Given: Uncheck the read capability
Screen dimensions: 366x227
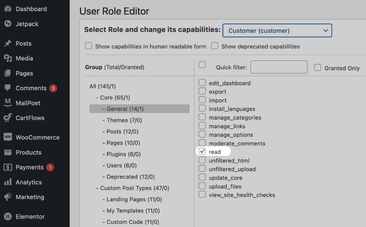Looking at the screenshot, I should pyautogui.click(x=202, y=151).
